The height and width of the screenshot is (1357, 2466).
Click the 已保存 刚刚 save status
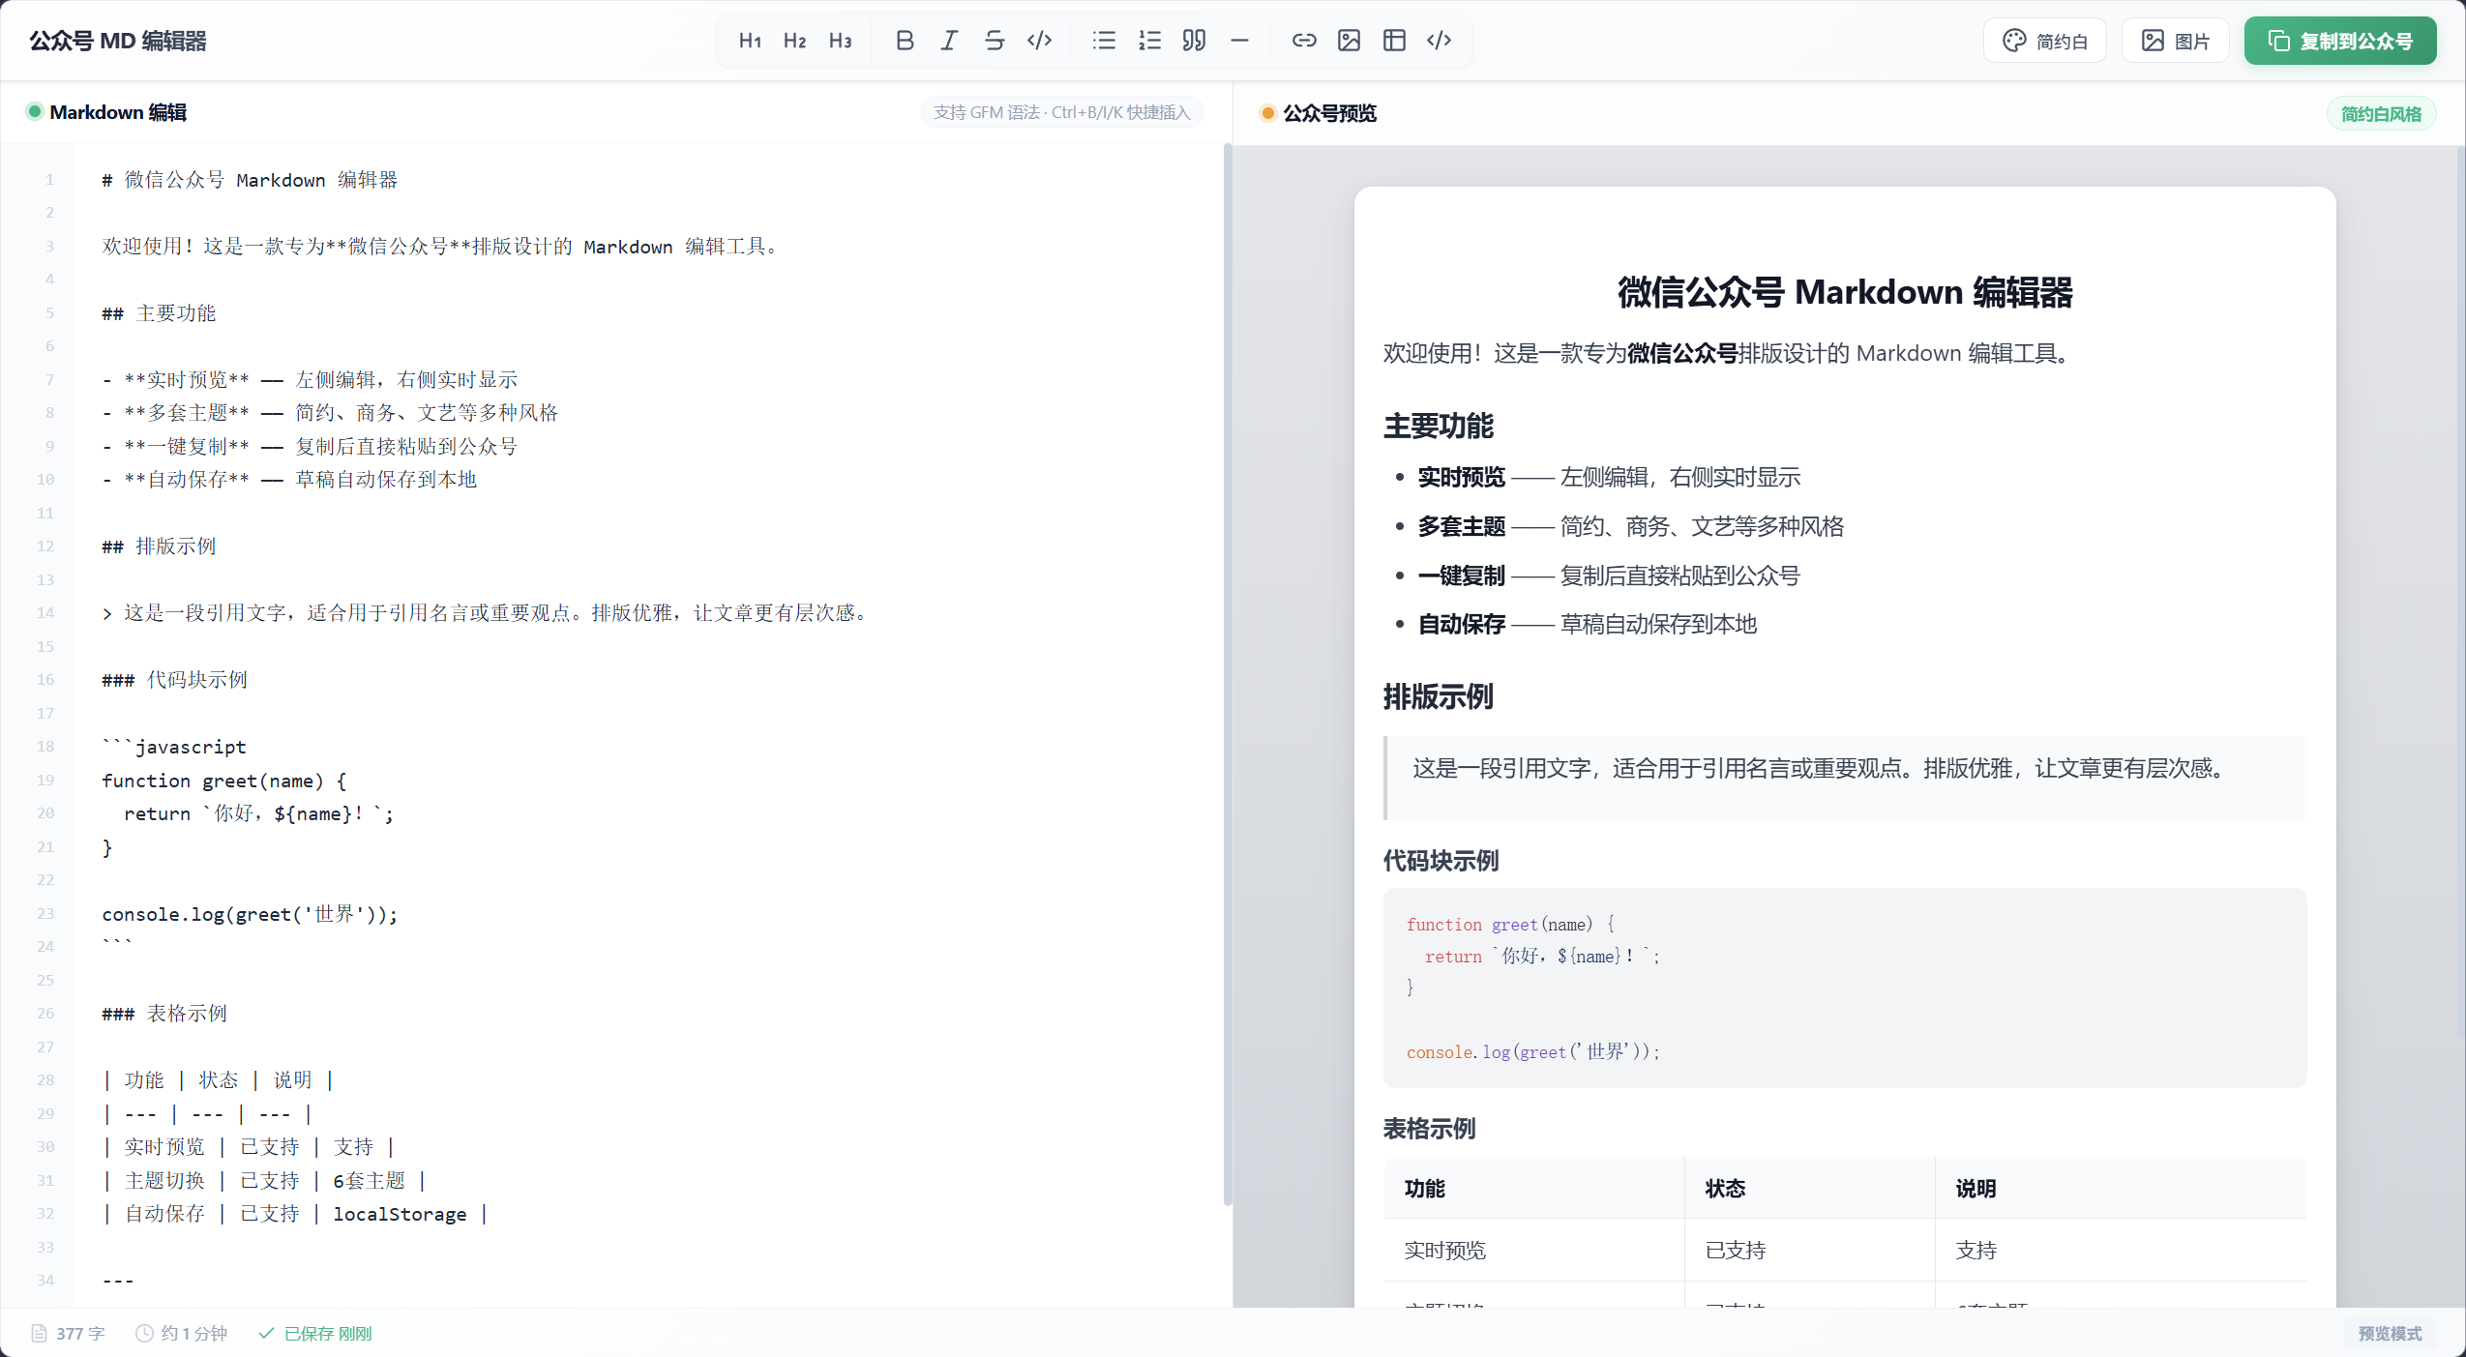coord(315,1334)
